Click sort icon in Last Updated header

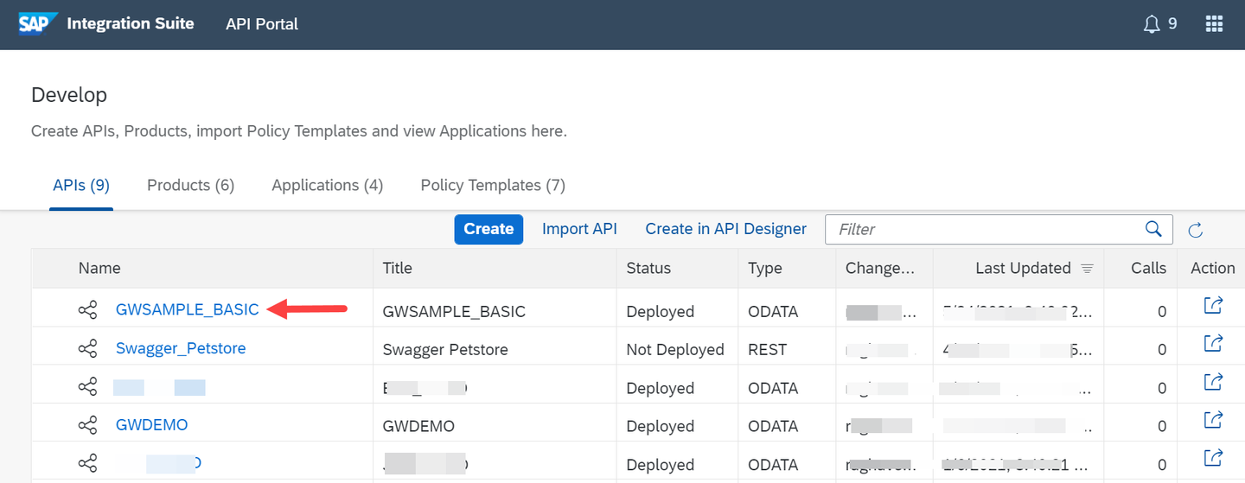1088,269
